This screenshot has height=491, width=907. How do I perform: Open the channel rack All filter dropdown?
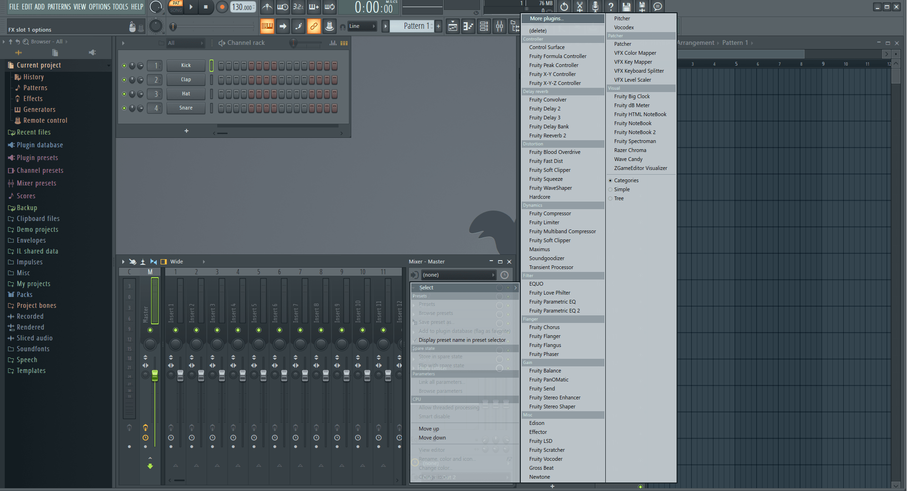(x=186, y=43)
